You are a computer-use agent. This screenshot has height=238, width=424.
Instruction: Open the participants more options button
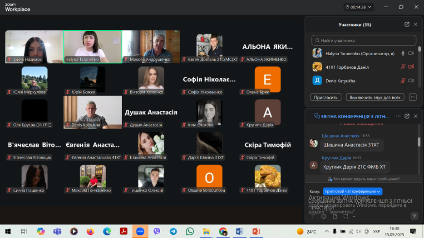tap(413, 97)
